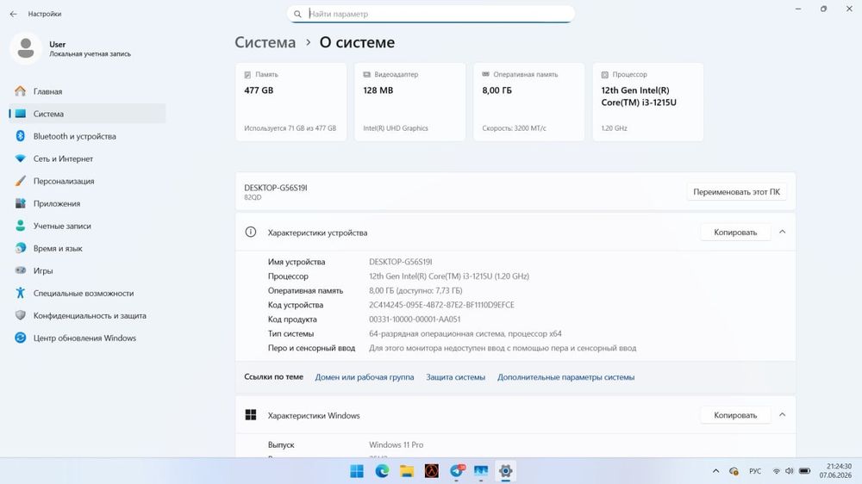Click the gamepad icon beside Игры

[21, 270]
